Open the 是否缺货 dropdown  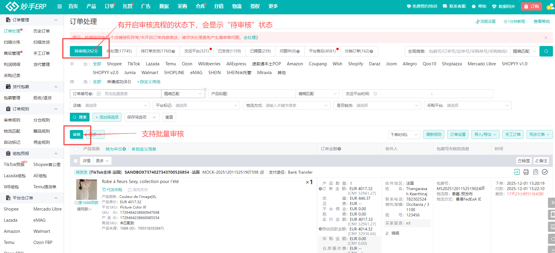pos(377,105)
